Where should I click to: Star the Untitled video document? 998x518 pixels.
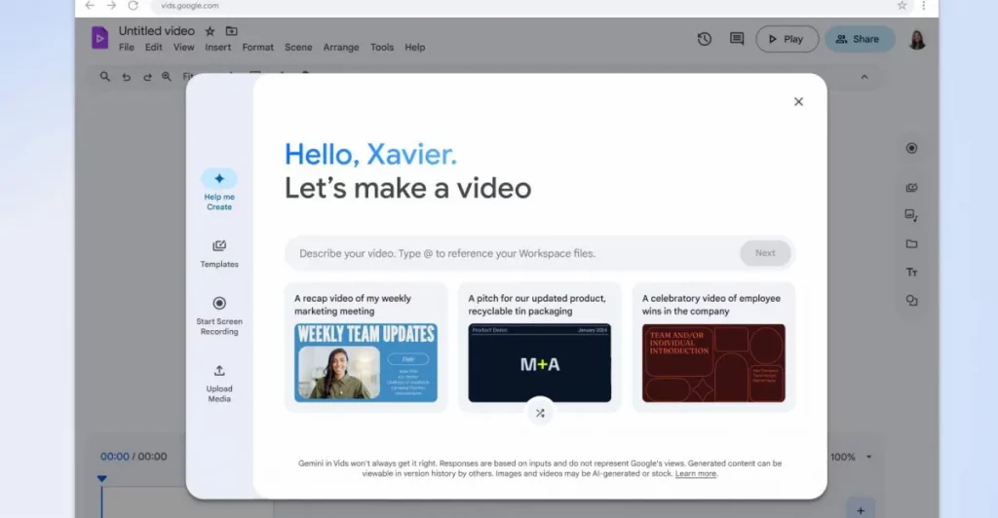[210, 31]
